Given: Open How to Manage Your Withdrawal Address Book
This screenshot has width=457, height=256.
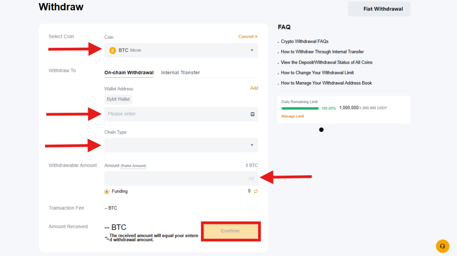Looking at the screenshot, I should [326, 83].
